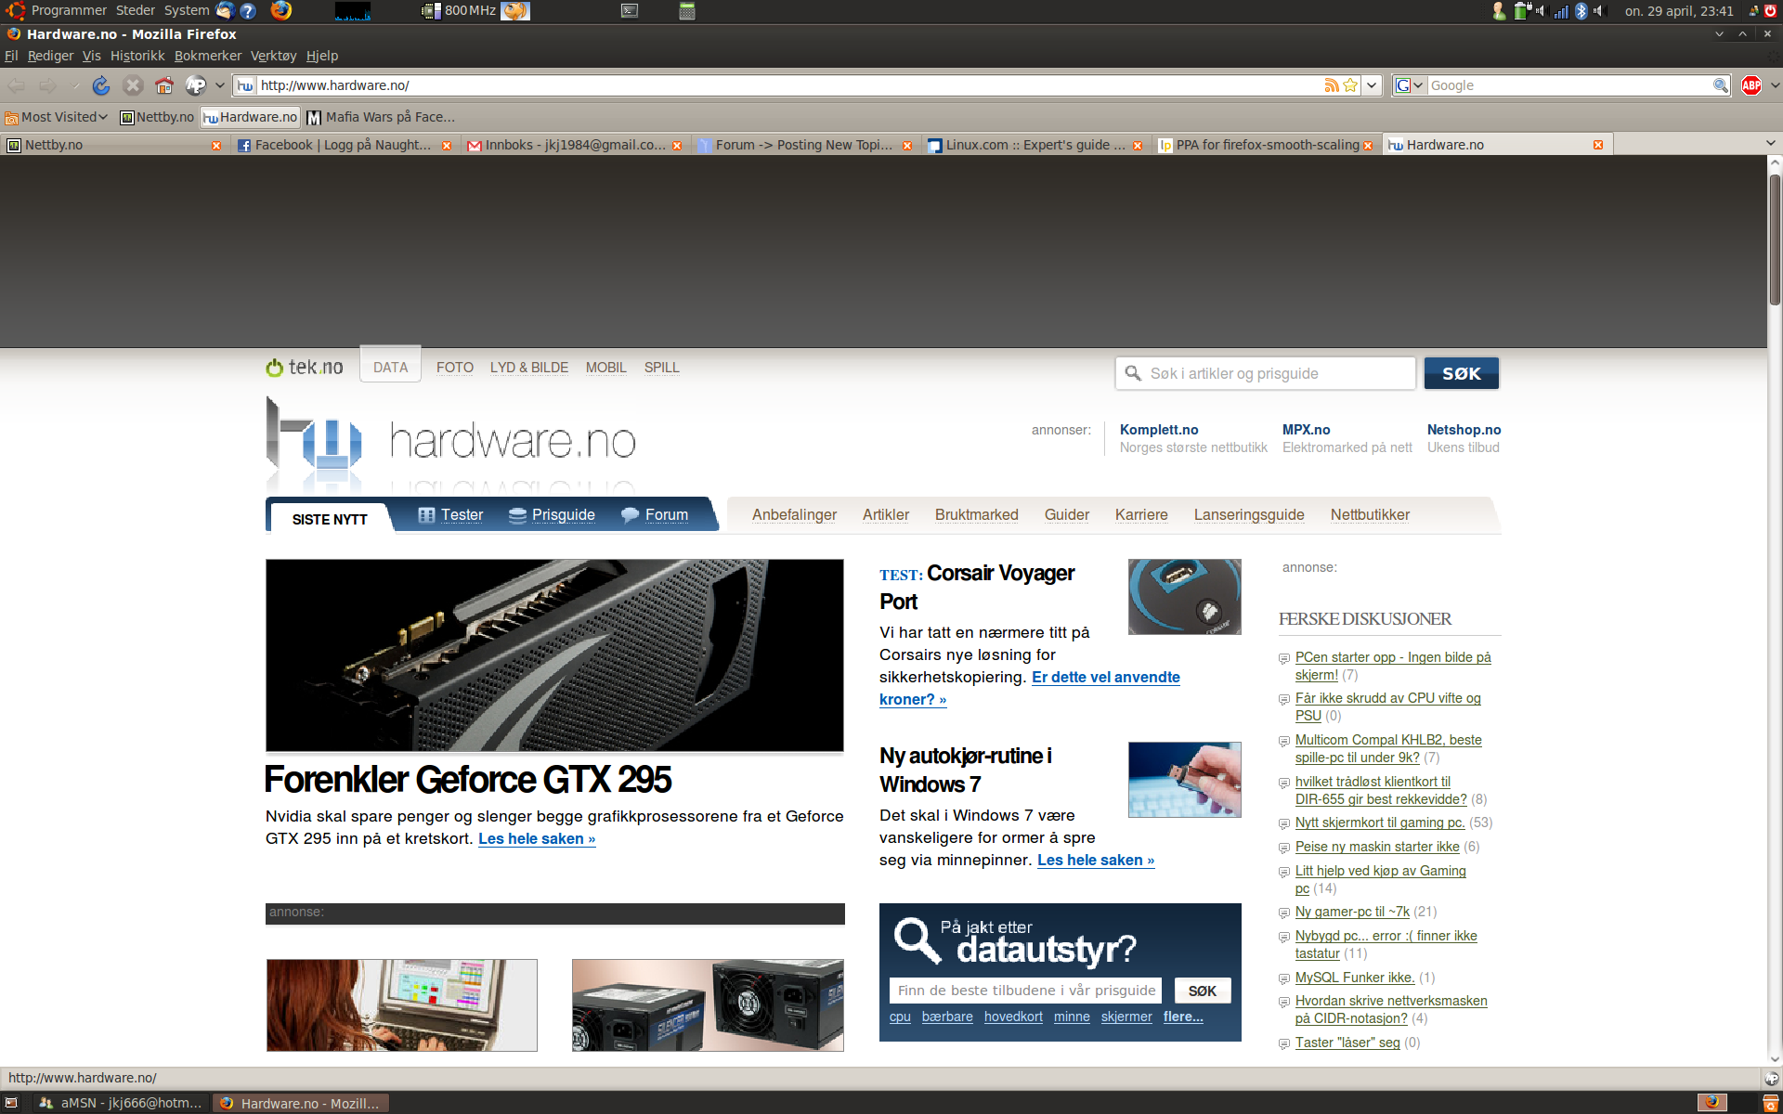Click the Bluetooth tray icon

(x=1581, y=11)
